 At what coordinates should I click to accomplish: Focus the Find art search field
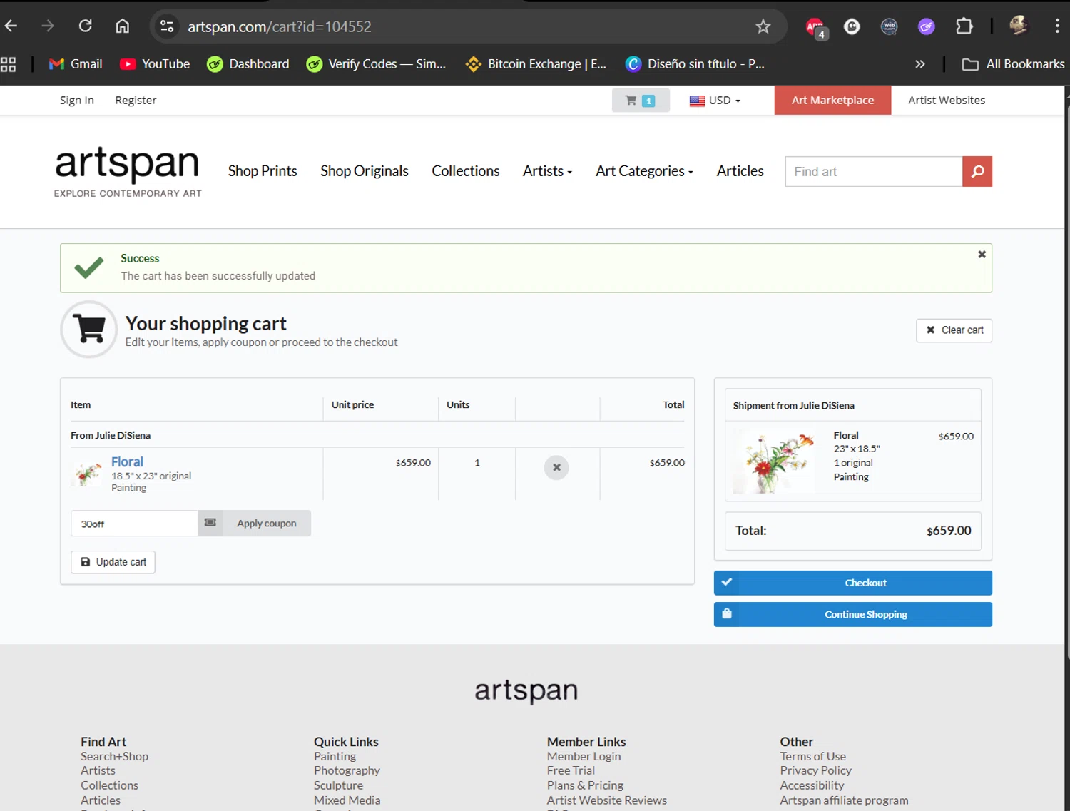874,171
